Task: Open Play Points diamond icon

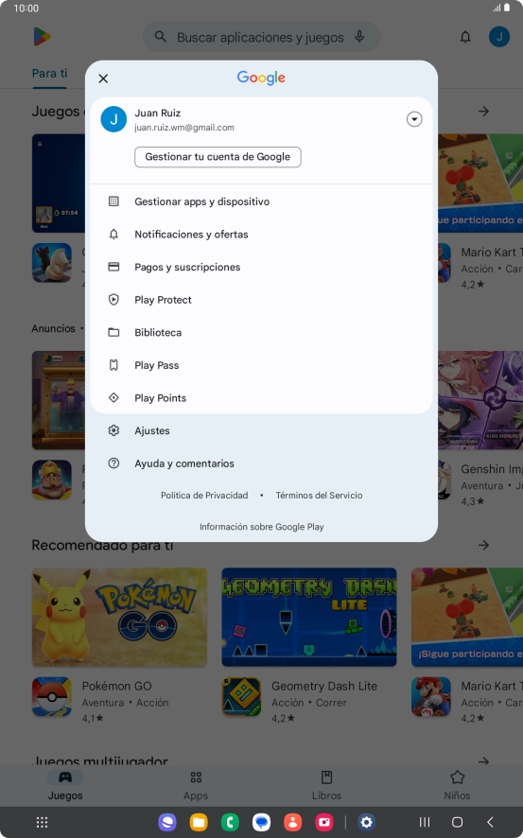Action: [x=113, y=397]
